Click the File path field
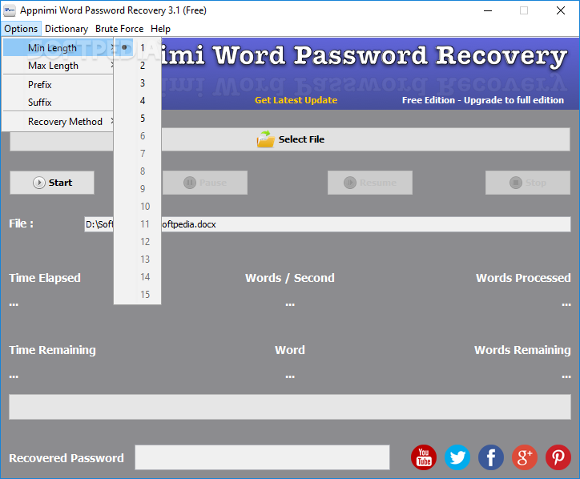 (x=328, y=224)
